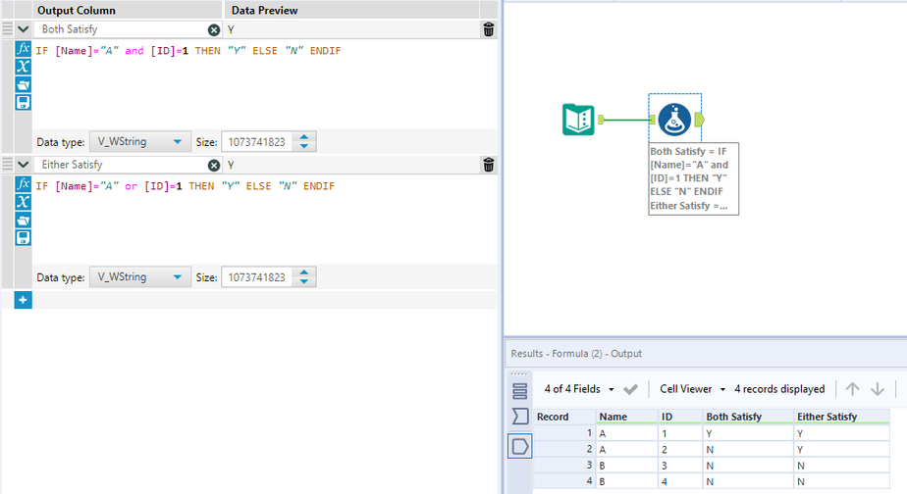Click the Either Satisfy column header in Results
Screen dimensions: 907x494
[x=841, y=417]
